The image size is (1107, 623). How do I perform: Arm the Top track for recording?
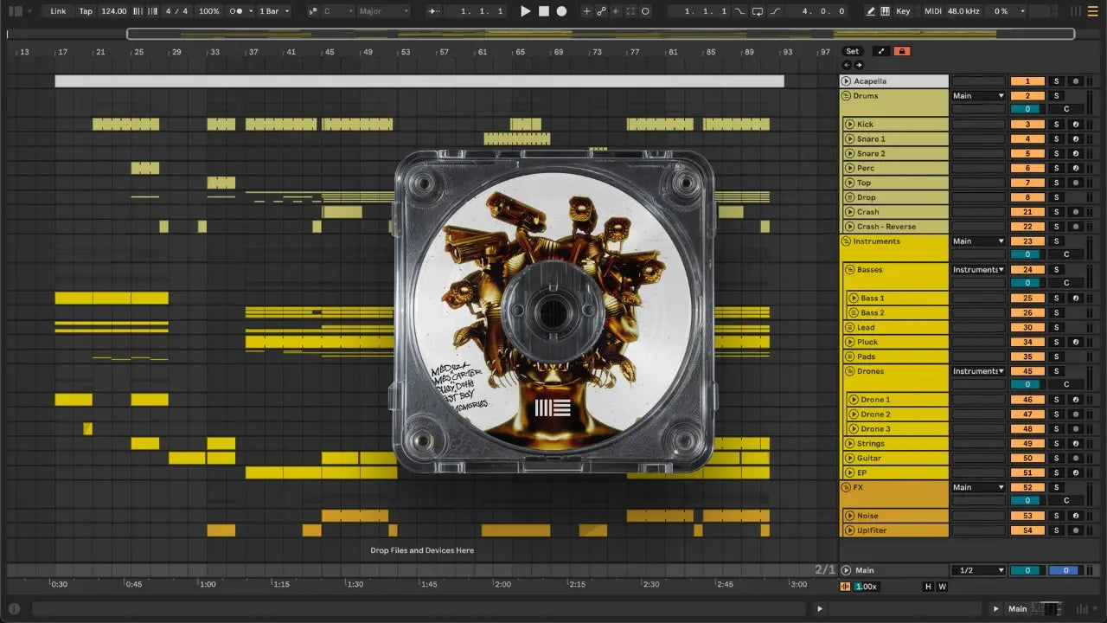pos(1075,183)
